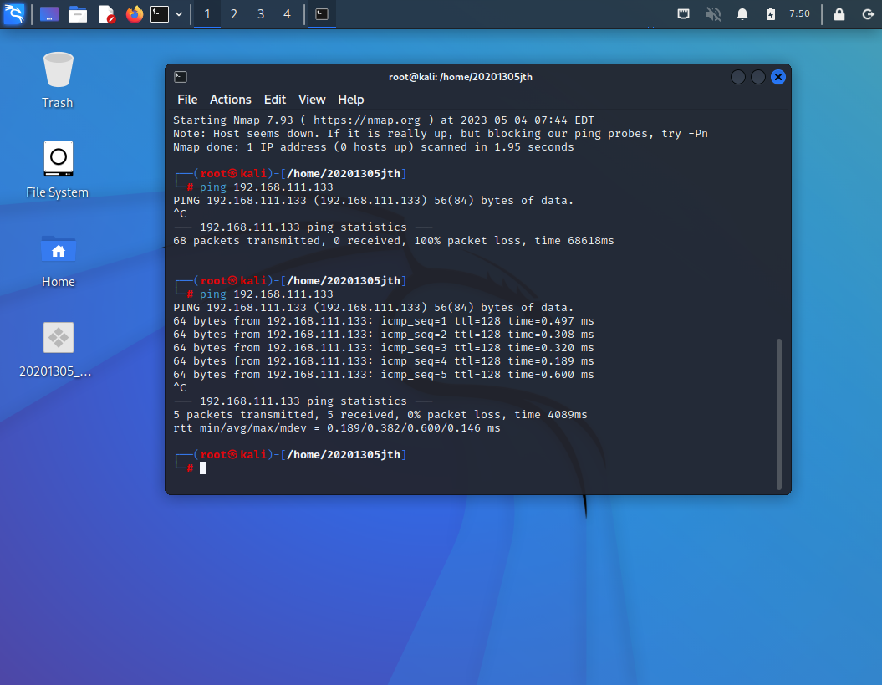The width and height of the screenshot is (882, 685).
Task: Open the file manager from the panel
Action: tap(78, 14)
